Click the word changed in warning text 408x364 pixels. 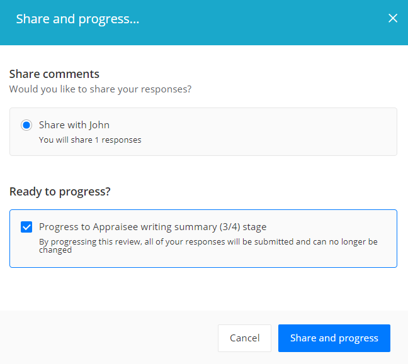point(55,250)
